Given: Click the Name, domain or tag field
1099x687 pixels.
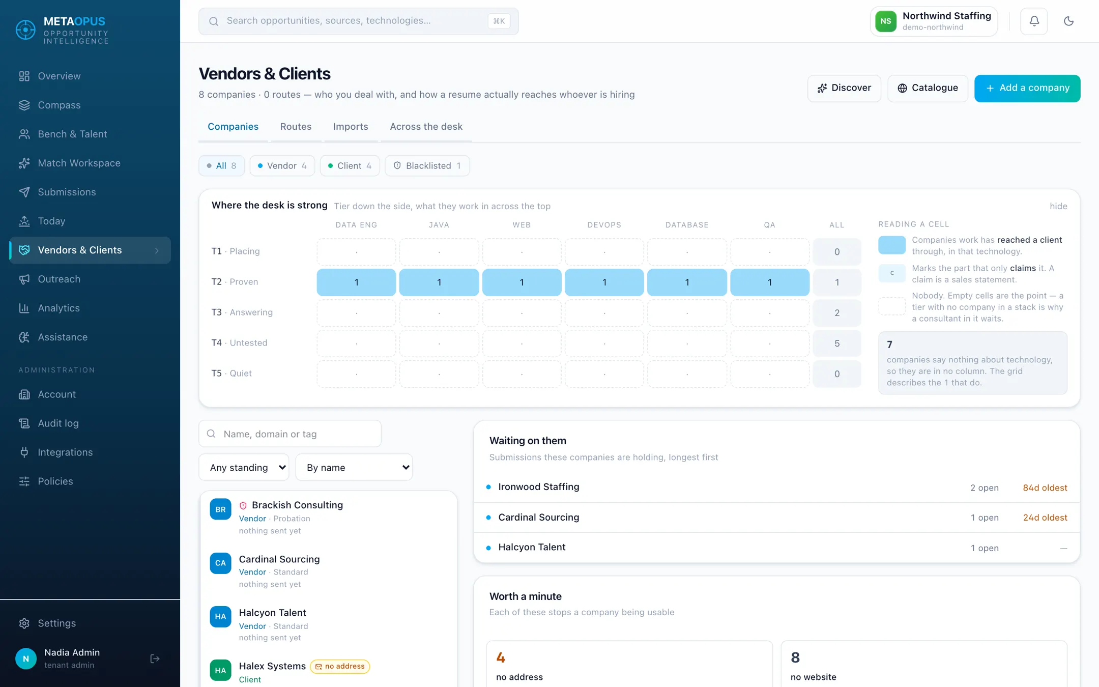Looking at the screenshot, I should point(290,434).
